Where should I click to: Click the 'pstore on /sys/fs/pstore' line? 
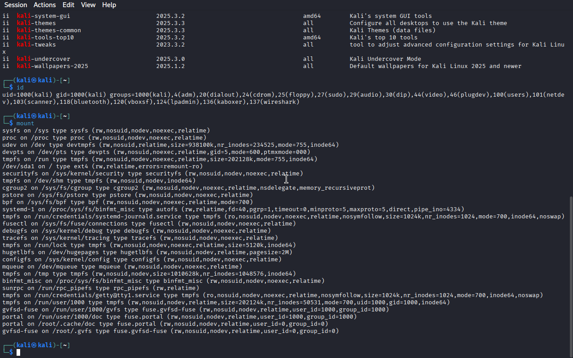pyautogui.click(x=128, y=195)
